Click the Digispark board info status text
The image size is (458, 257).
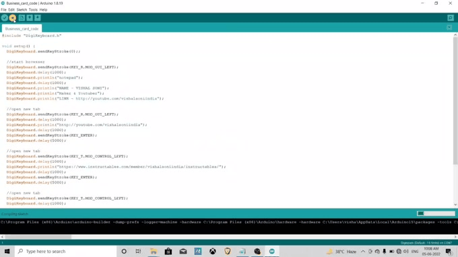pyautogui.click(x=426, y=243)
